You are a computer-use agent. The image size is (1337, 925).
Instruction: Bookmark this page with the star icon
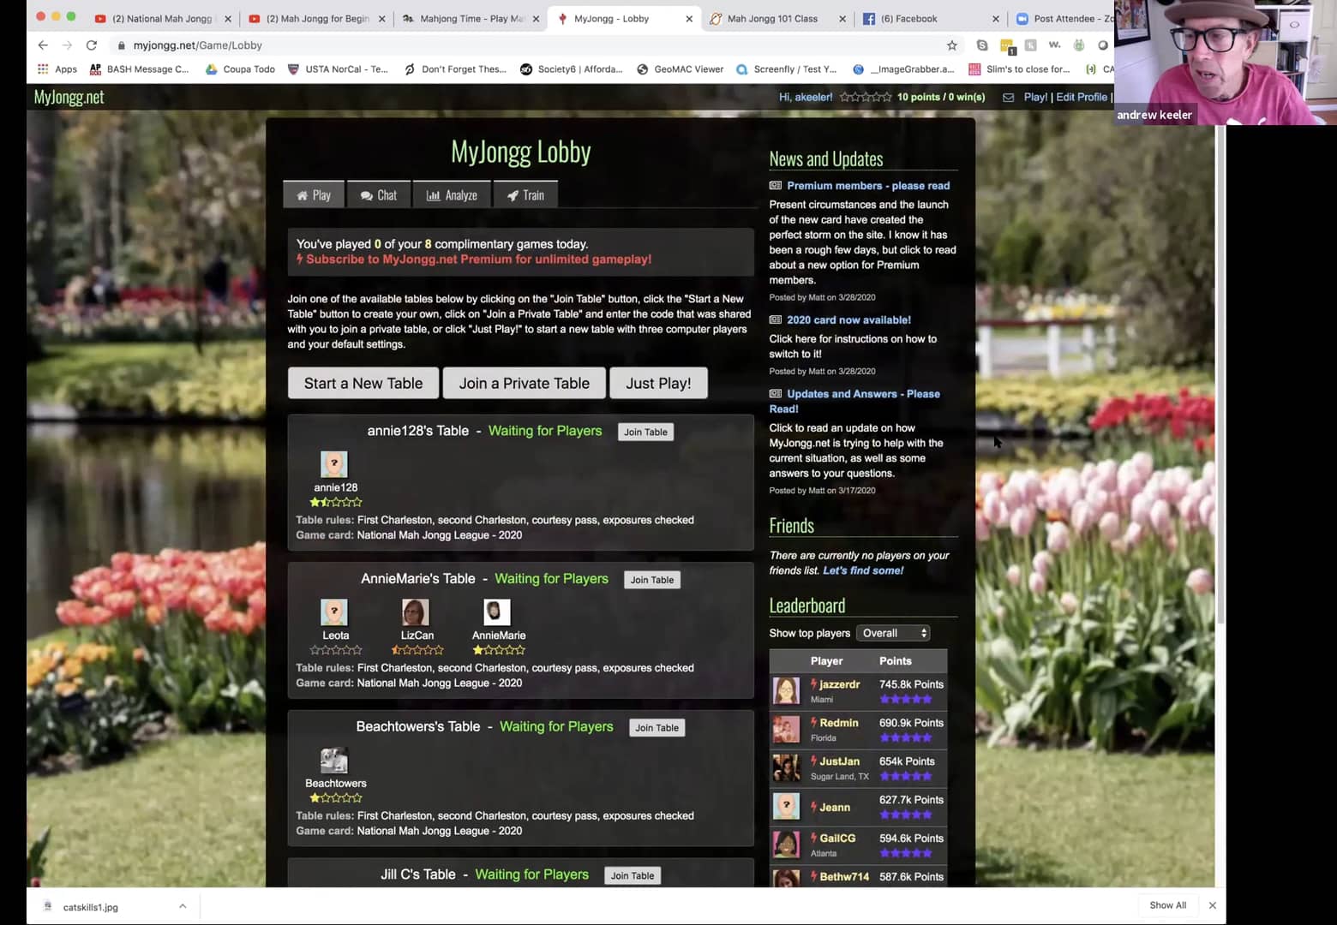(951, 45)
